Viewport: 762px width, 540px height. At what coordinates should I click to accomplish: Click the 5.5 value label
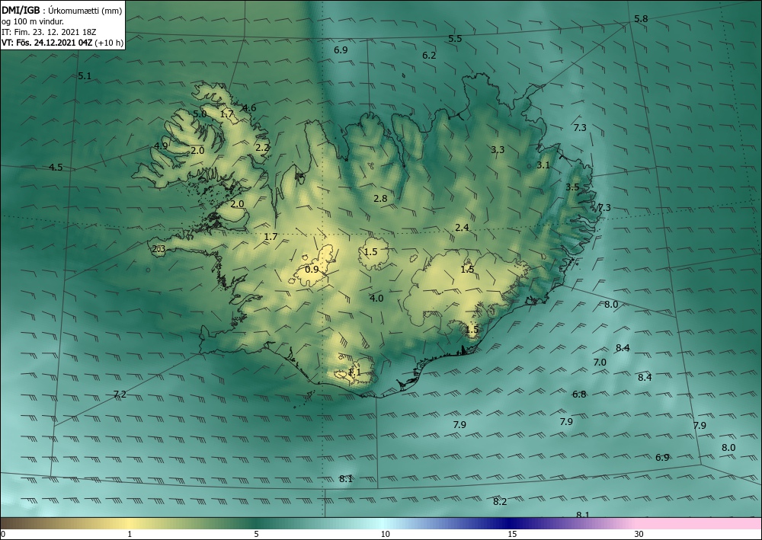click(x=455, y=39)
